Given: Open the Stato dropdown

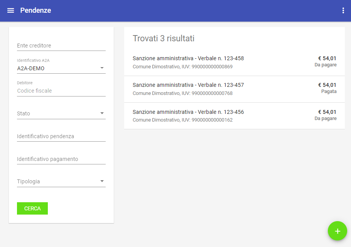Looking at the screenshot, I should (x=61, y=113).
